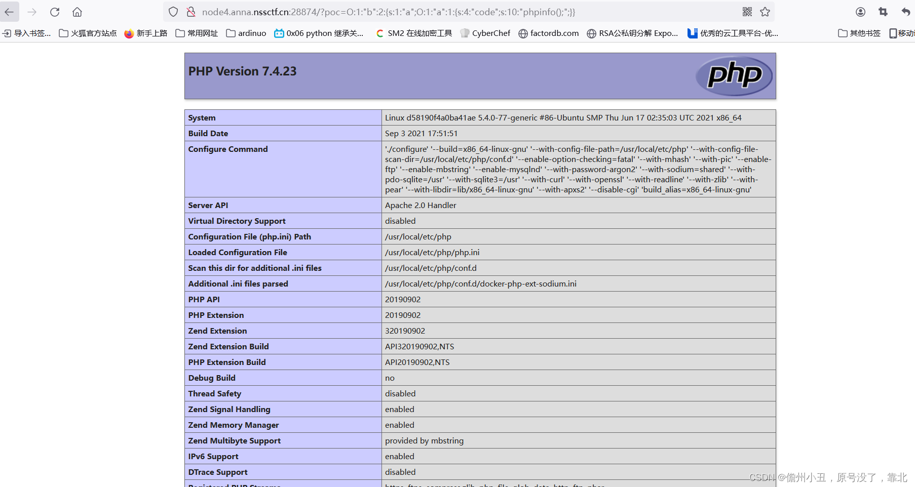Reload the current page
Image resolution: width=915 pixels, height=487 pixels.
pyautogui.click(x=55, y=12)
